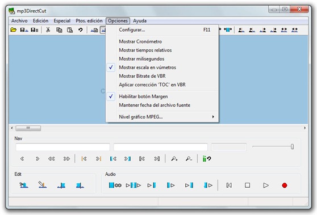This screenshot has height=215, width=317.
Task: Uncheck Mostrar escala en vúmetros
Action: (x=162, y=68)
